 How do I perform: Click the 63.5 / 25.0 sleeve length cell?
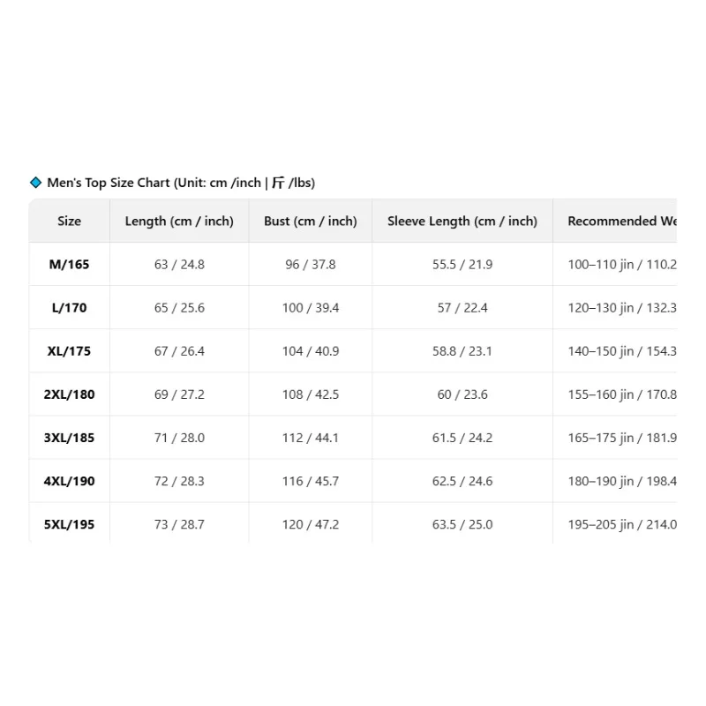pos(462,524)
